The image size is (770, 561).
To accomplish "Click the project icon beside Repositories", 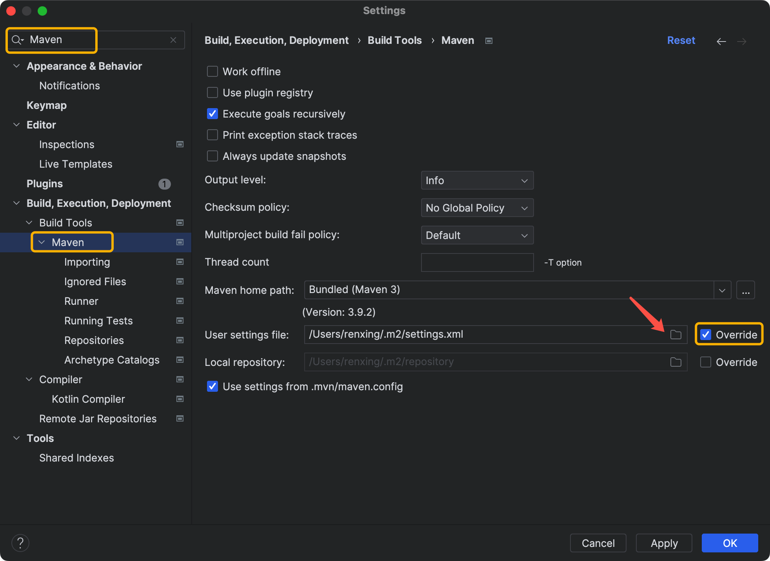I will tap(180, 340).
